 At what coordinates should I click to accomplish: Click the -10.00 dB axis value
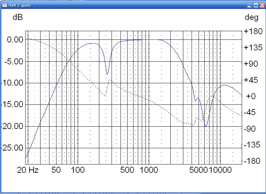coord(12,83)
